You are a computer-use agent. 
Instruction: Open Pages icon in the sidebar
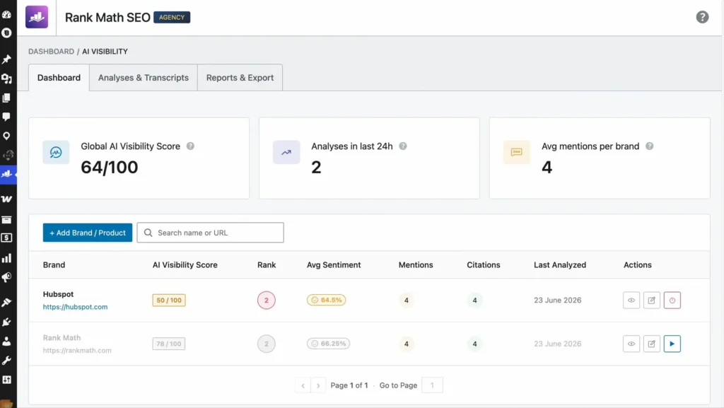[6, 98]
